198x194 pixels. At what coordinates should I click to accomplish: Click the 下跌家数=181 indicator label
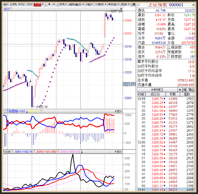tap(16, 111)
